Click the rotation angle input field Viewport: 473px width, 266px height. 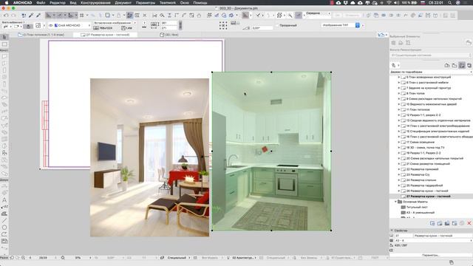(x=262, y=28)
